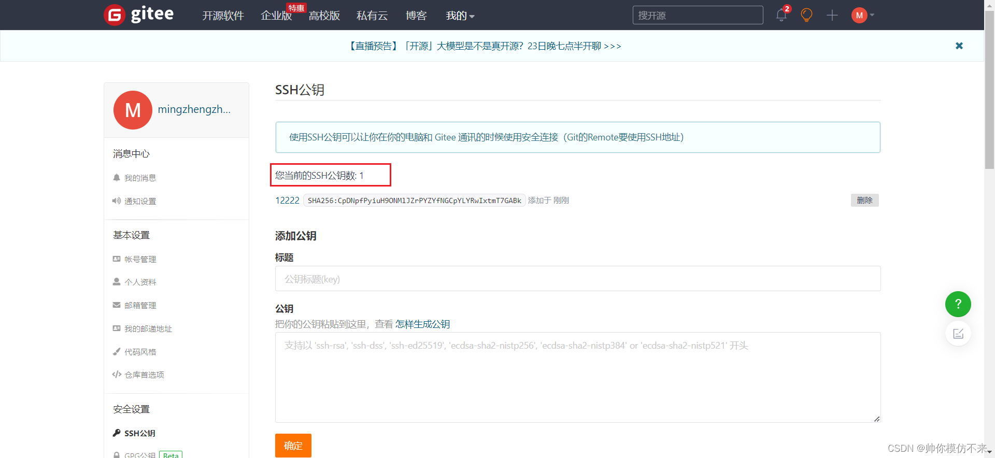Click the large M profile avatar

pyautogui.click(x=133, y=110)
